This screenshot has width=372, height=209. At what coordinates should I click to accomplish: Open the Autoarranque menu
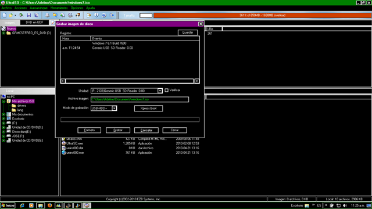pos(39,8)
